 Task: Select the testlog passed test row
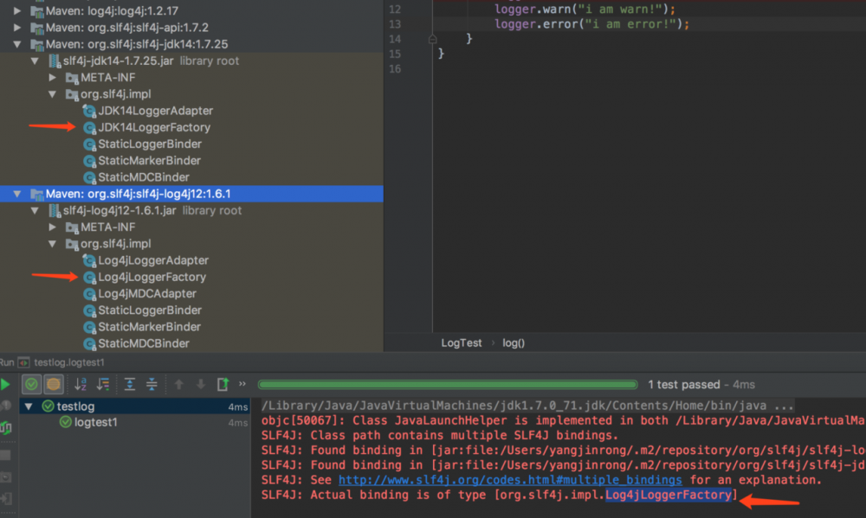pos(135,406)
